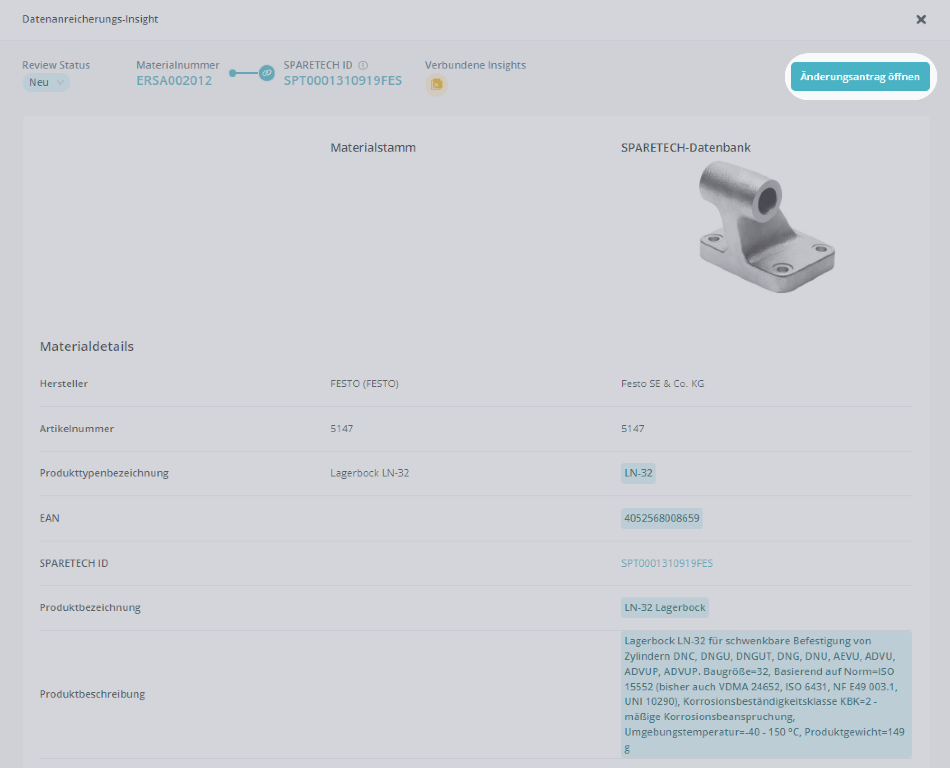
Task: Close the Datenanreicherungs-Insight dialog
Action: (921, 19)
